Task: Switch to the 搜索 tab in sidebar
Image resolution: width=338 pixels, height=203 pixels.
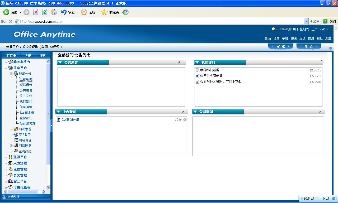Action: pyautogui.click(x=43, y=55)
